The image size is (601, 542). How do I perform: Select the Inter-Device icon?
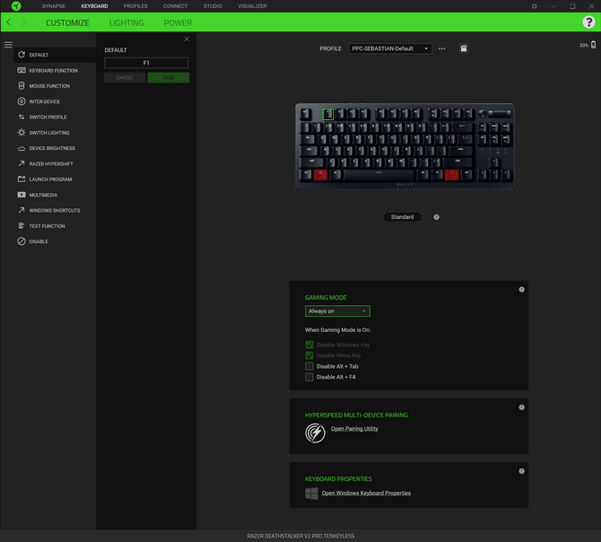pos(22,101)
